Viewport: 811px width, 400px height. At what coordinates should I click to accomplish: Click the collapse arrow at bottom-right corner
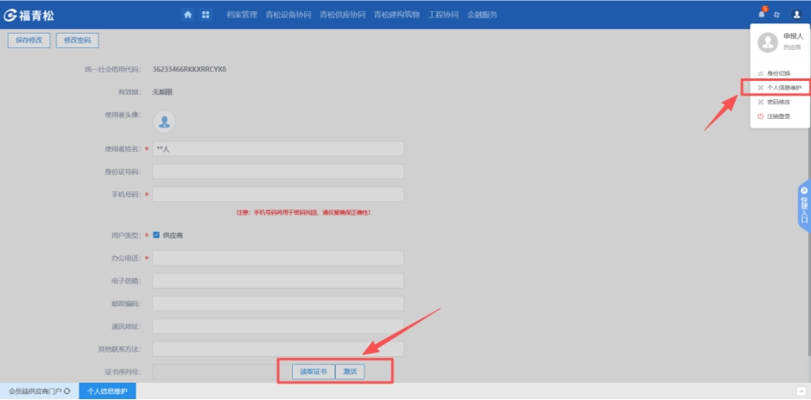coord(799,391)
